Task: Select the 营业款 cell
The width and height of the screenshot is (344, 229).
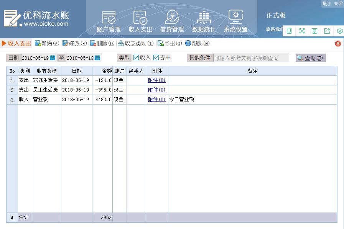Action: coord(46,100)
